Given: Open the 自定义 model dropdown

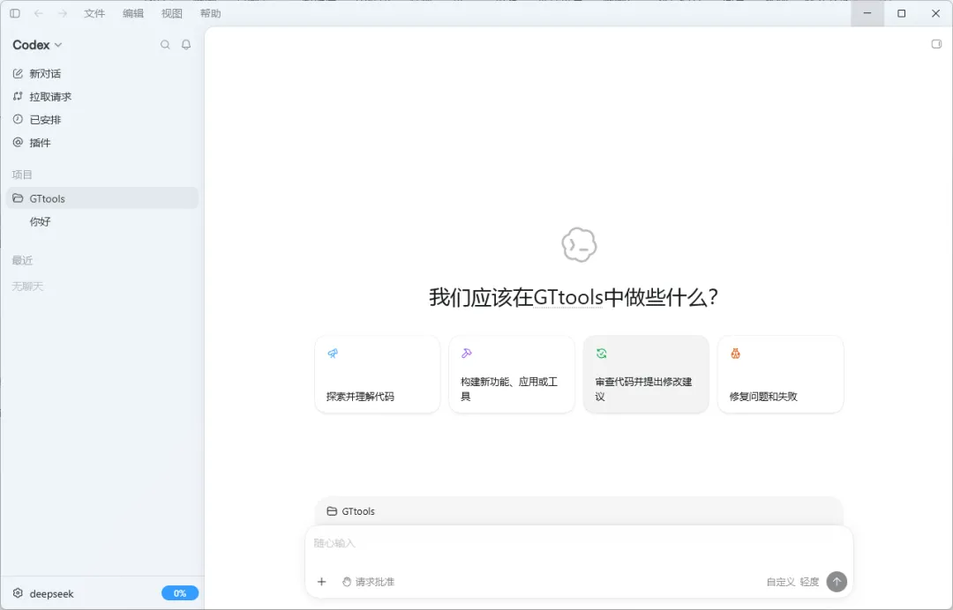Looking at the screenshot, I should pos(780,582).
